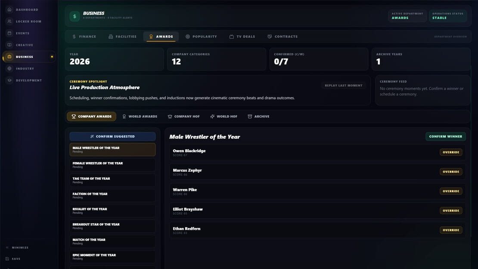The height and width of the screenshot is (269, 478).
Task: Select Faction of the Year category
Action: click(x=112, y=195)
